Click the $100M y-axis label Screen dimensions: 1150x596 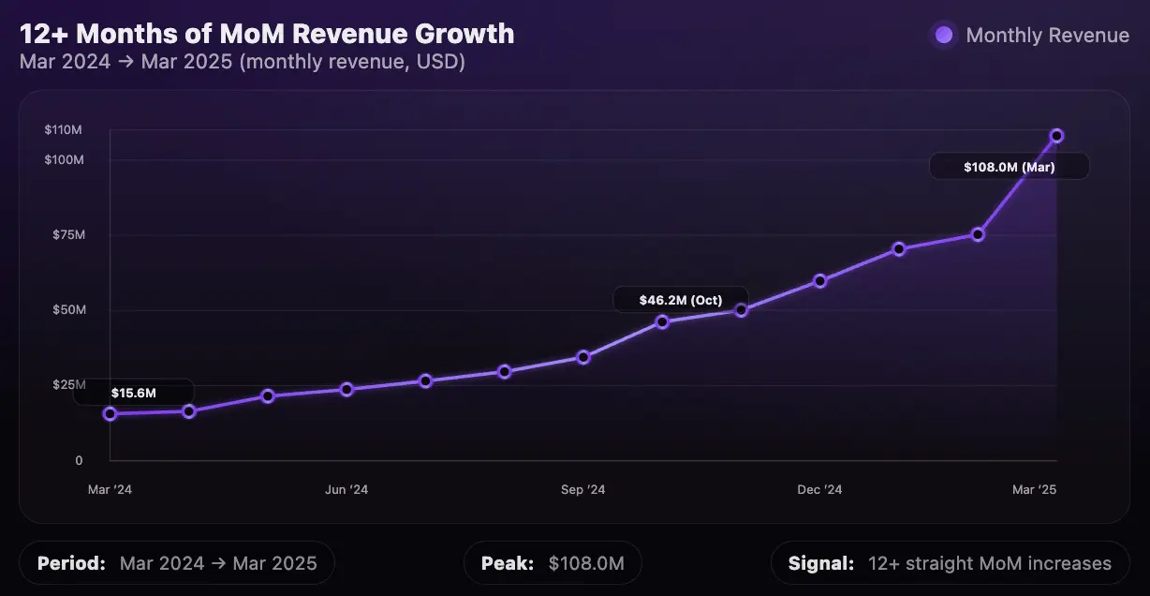(x=64, y=160)
